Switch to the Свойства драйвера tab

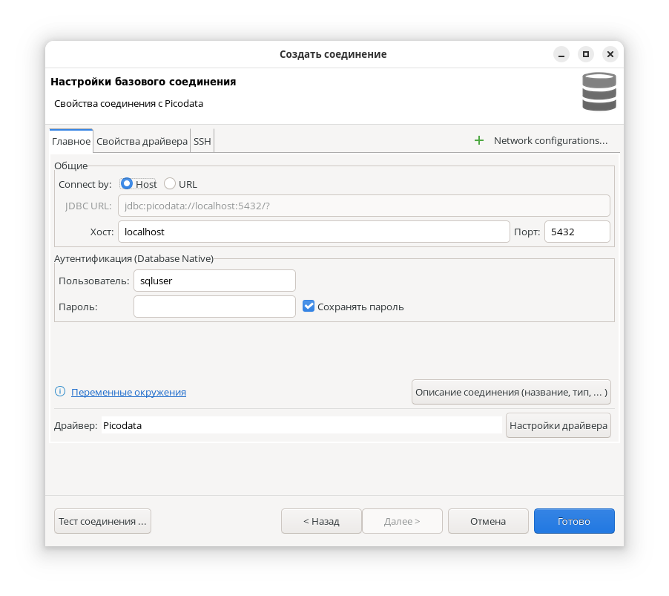[x=142, y=141]
